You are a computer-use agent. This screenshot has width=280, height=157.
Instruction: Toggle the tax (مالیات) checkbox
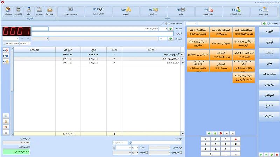pos(146,152)
